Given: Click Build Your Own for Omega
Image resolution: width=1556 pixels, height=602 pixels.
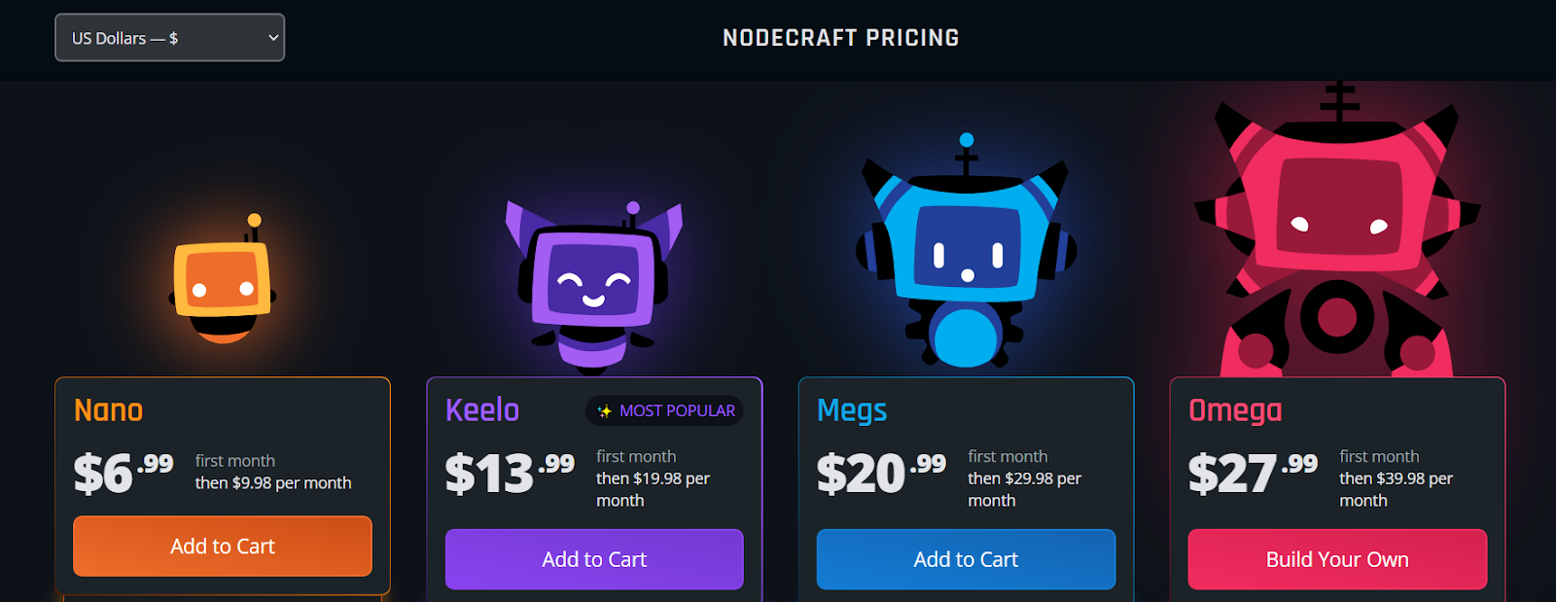Looking at the screenshot, I should [x=1337, y=559].
